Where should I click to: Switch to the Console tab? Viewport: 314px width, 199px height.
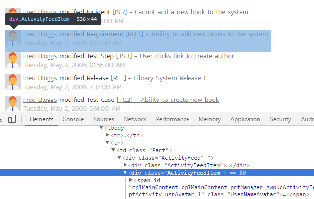[73, 119]
